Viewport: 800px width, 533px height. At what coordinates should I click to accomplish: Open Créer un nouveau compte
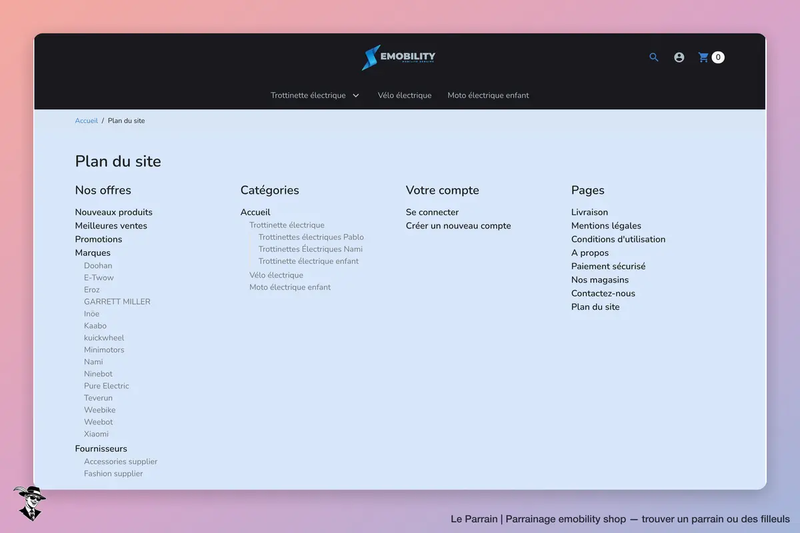(459, 226)
